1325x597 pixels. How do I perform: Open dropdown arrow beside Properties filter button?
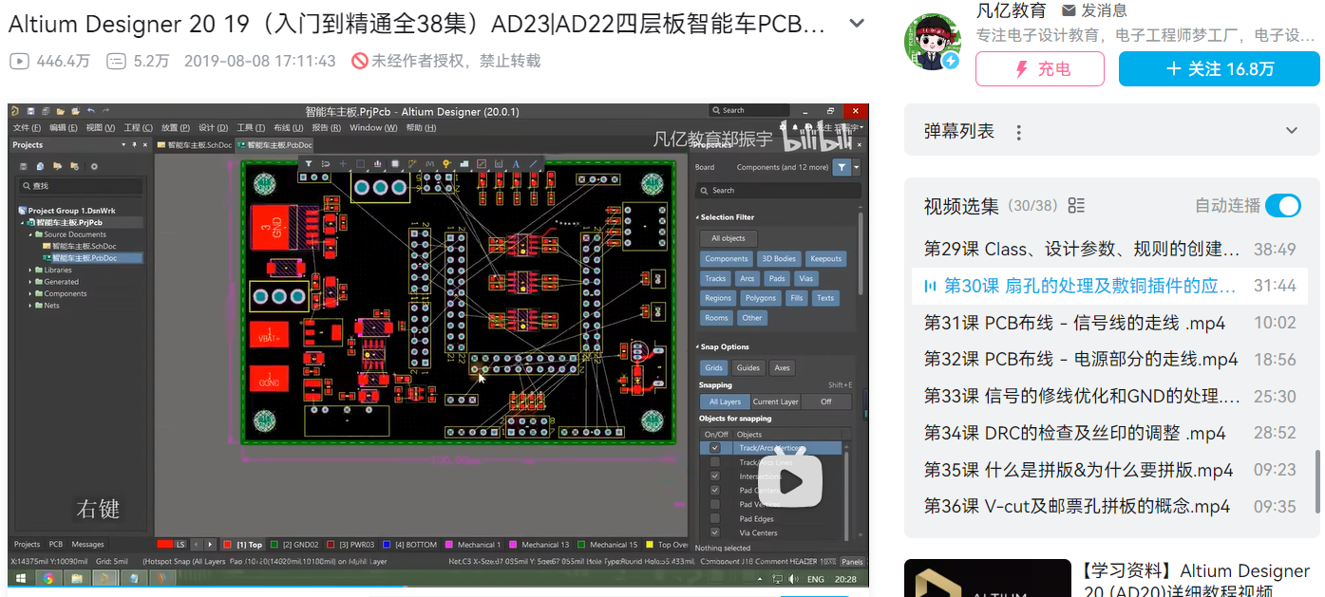[x=857, y=167]
